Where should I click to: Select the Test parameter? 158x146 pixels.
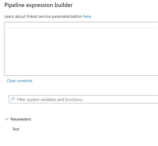(x=16, y=129)
